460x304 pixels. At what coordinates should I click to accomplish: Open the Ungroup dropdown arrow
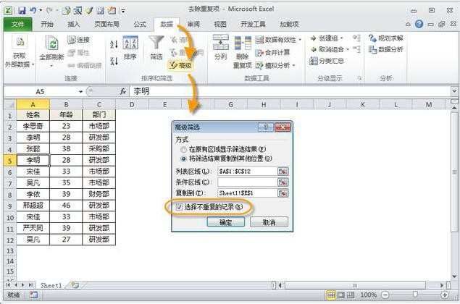pos(348,49)
